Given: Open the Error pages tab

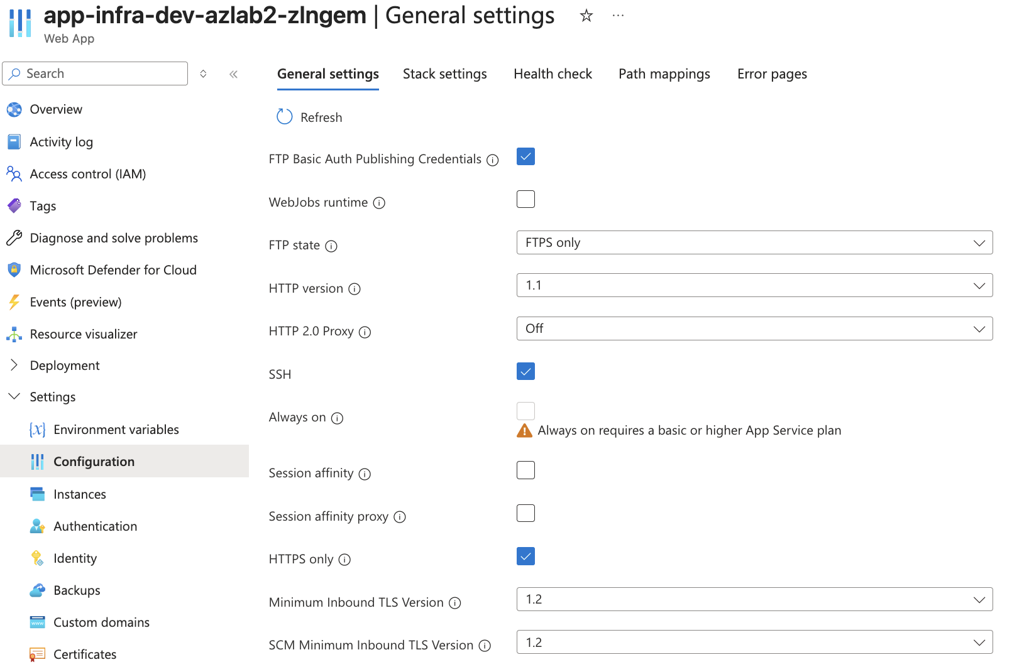Looking at the screenshot, I should point(772,74).
